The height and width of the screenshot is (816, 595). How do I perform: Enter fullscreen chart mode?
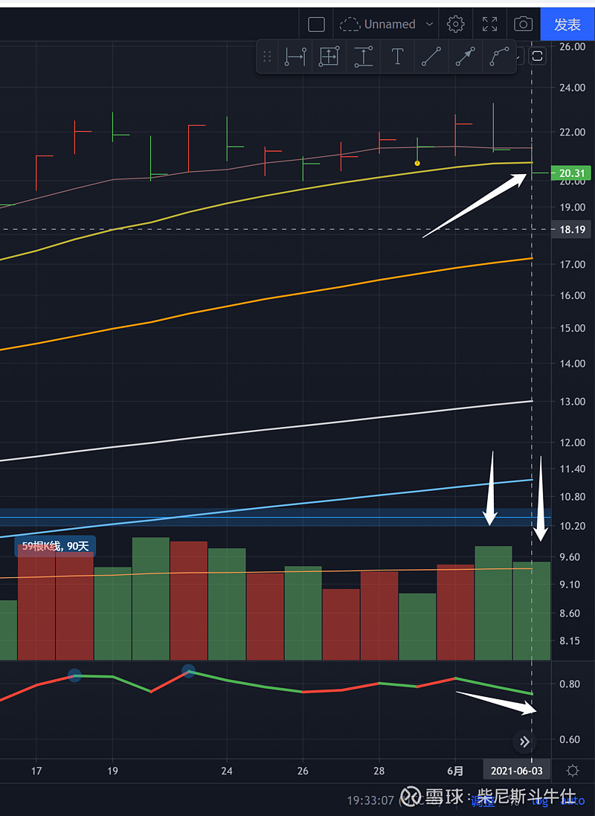[489, 24]
